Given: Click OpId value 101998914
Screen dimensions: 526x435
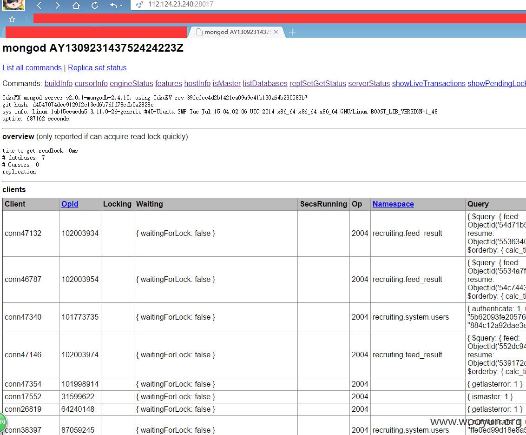Looking at the screenshot, I should point(80,384).
